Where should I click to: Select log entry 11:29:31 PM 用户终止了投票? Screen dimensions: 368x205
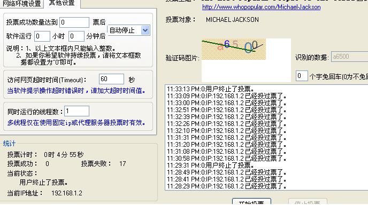pos(211,165)
